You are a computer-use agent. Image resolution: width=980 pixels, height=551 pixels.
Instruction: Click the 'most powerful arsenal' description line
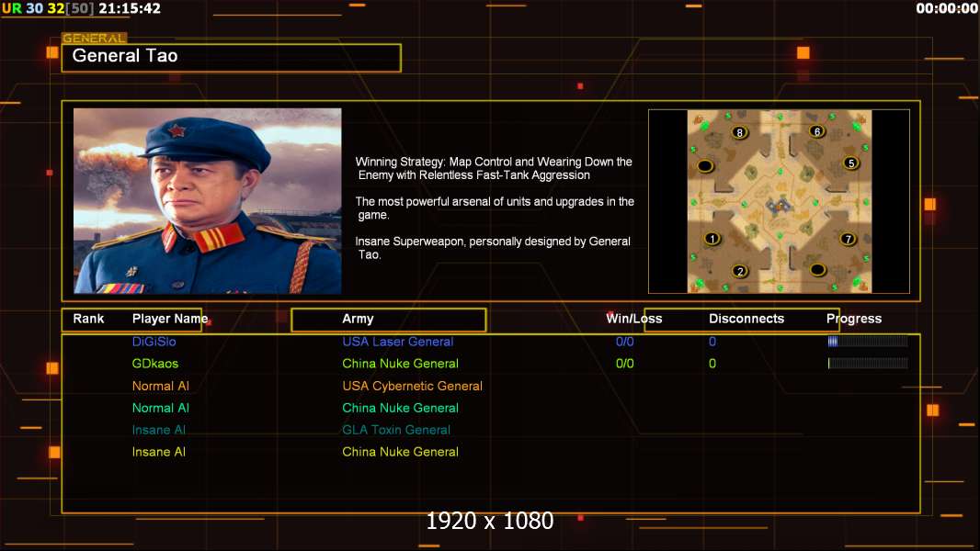coord(495,208)
